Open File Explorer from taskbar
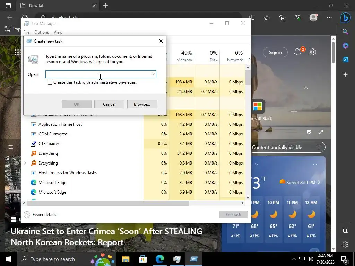Image resolution: width=355 pixels, height=266 pixels. coord(125,259)
